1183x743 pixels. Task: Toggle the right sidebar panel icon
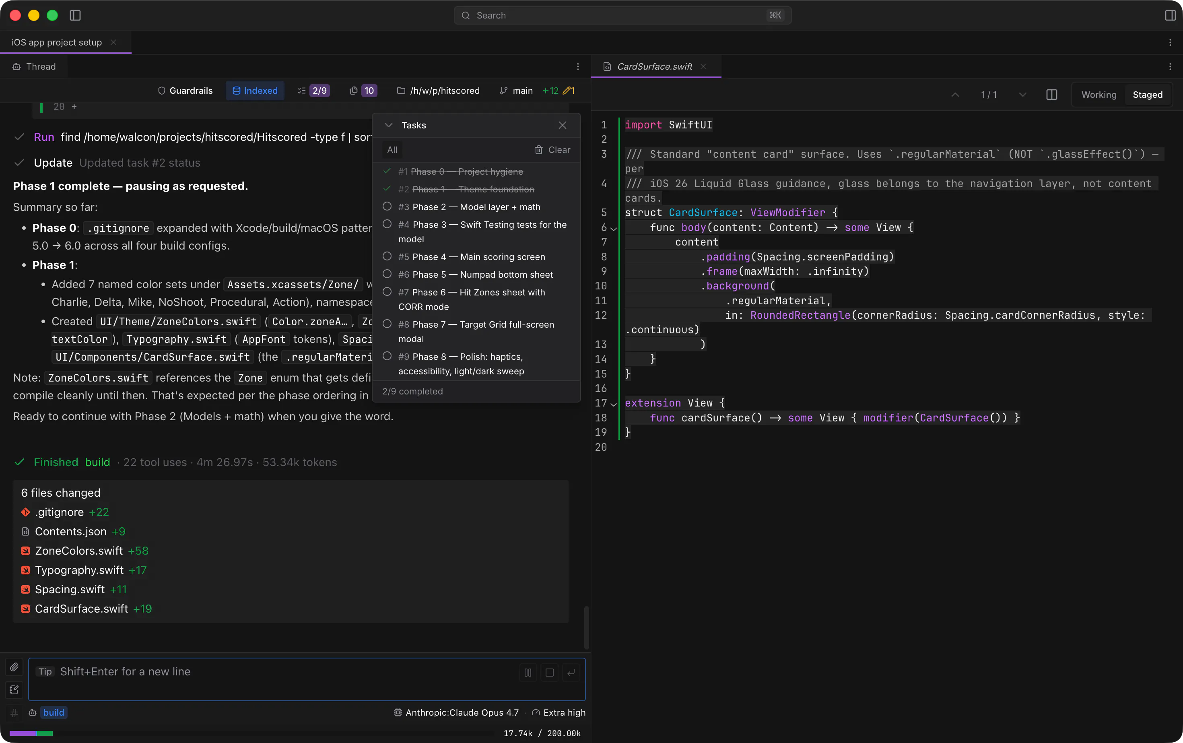tap(1170, 15)
